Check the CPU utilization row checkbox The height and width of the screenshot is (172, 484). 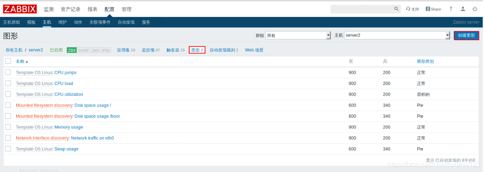tap(8, 94)
